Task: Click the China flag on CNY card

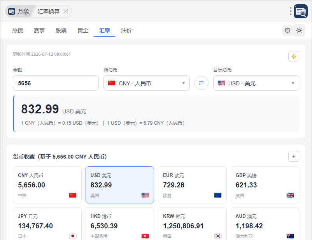Action: 73,195
